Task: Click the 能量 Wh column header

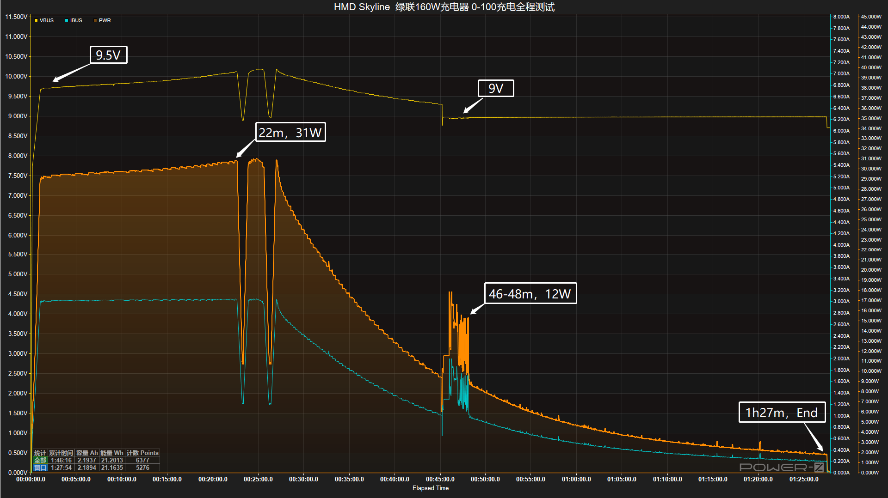Action: pyautogui.click(x=112, y=453)
